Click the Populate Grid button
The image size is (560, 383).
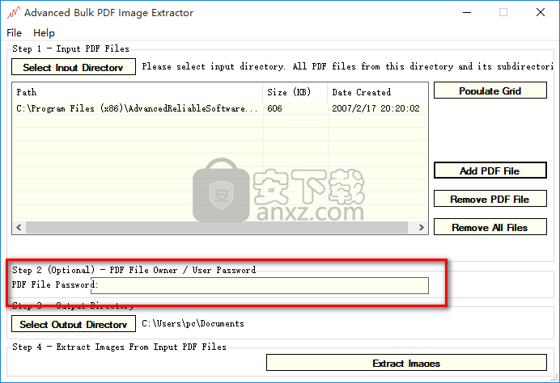click(490, 90)
